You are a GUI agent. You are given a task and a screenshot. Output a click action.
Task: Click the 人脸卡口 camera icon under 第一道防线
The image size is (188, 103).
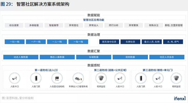[15, 78]
